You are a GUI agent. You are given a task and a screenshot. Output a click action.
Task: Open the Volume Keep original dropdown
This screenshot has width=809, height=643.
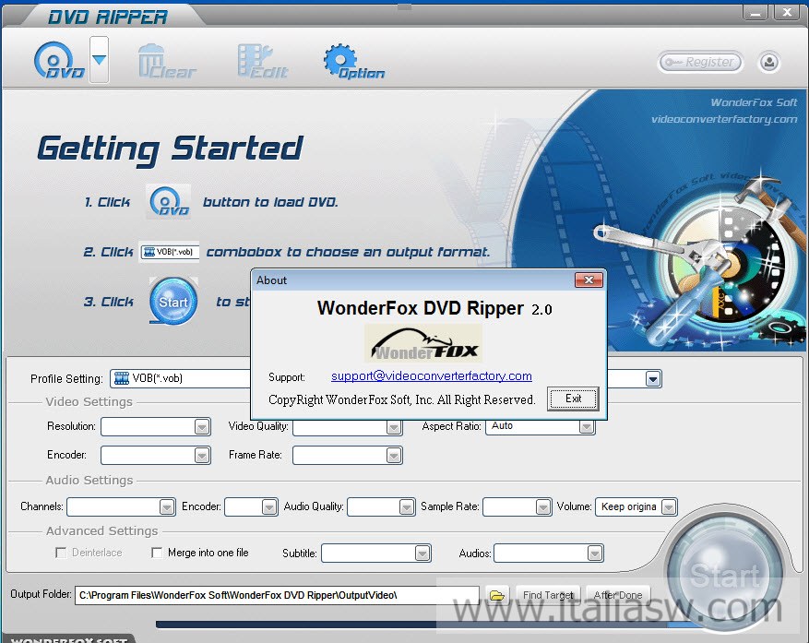(x=636, y=506)
